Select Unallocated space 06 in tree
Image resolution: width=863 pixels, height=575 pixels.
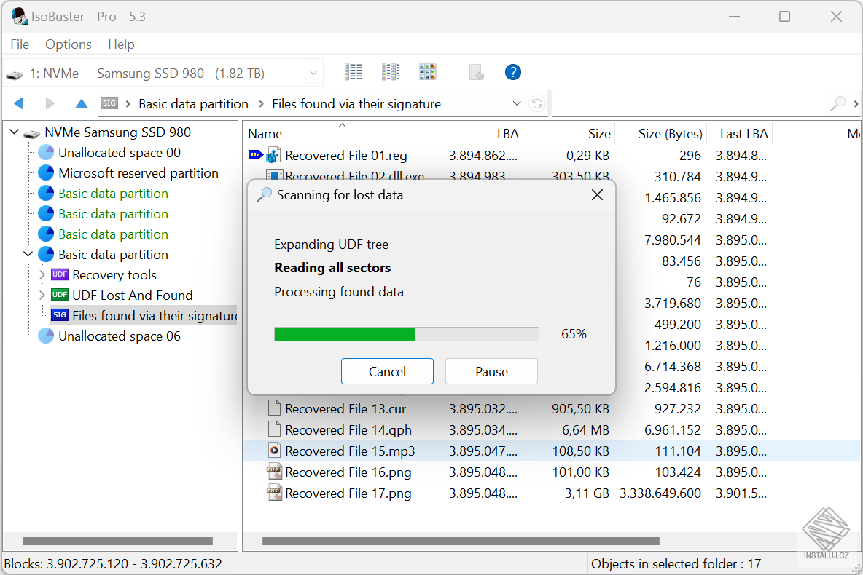(x=120, y=336)
